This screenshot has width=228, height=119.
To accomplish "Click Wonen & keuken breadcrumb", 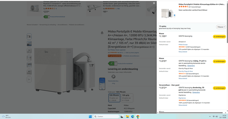I will click(32, 25).
